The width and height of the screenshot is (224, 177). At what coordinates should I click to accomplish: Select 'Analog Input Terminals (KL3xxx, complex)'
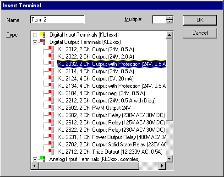[x=94, y=159]
